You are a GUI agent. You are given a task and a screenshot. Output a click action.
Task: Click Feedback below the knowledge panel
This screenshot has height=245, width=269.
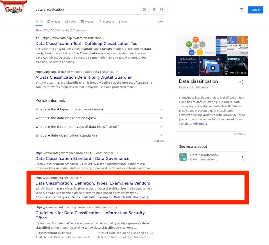(x=239, y=134)
